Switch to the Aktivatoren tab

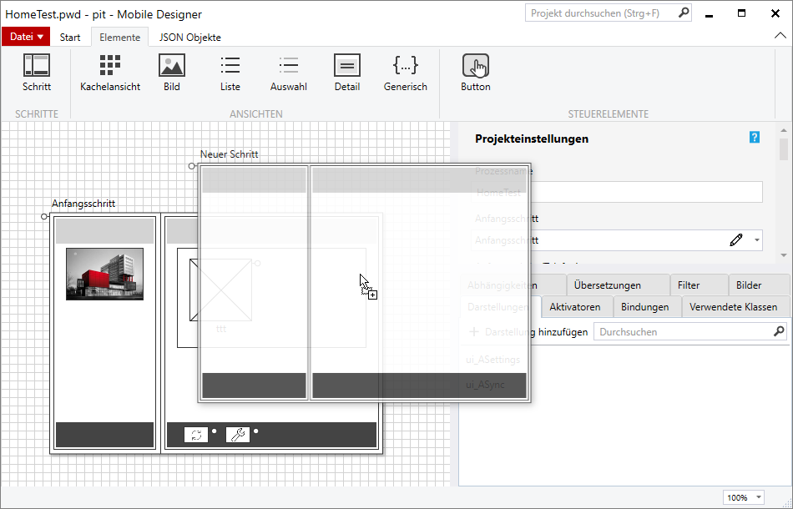575,307
